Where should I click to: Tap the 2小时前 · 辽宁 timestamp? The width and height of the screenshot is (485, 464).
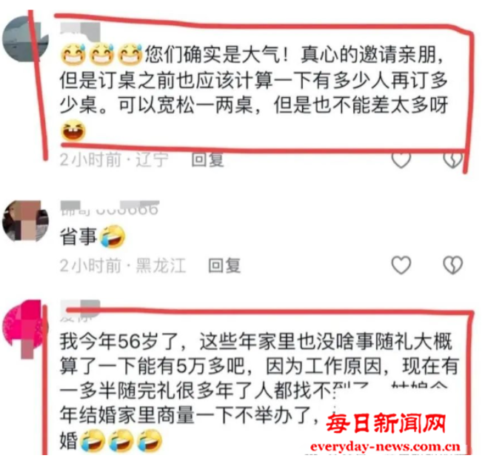pos(114,159)
